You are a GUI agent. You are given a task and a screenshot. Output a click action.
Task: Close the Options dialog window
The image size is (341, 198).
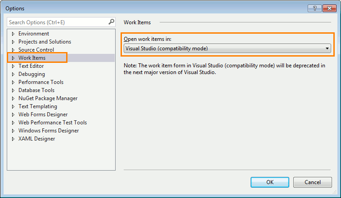329,8
